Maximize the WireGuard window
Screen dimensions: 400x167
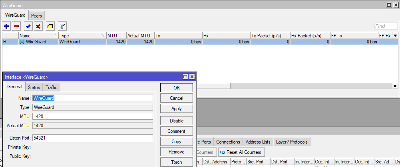pyautogui.click(x=389, y=5)
